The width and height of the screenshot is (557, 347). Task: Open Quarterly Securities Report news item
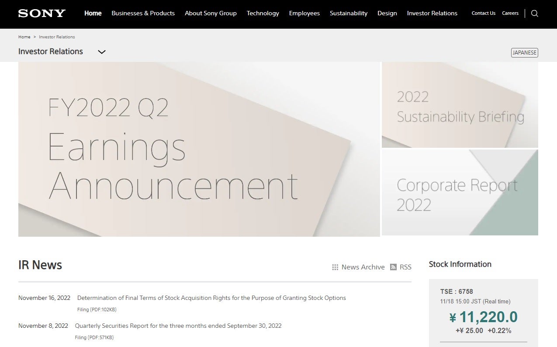[x=178, y=326]
